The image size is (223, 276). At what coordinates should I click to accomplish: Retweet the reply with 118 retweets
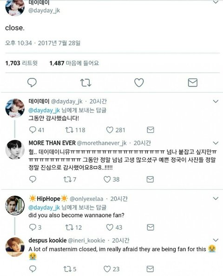point(69,130)
